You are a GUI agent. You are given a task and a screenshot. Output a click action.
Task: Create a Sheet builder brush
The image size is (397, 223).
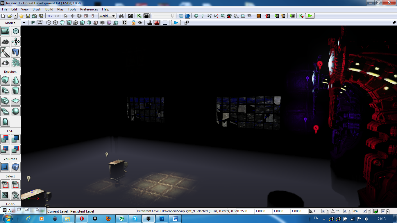click(x=16, y=101)
